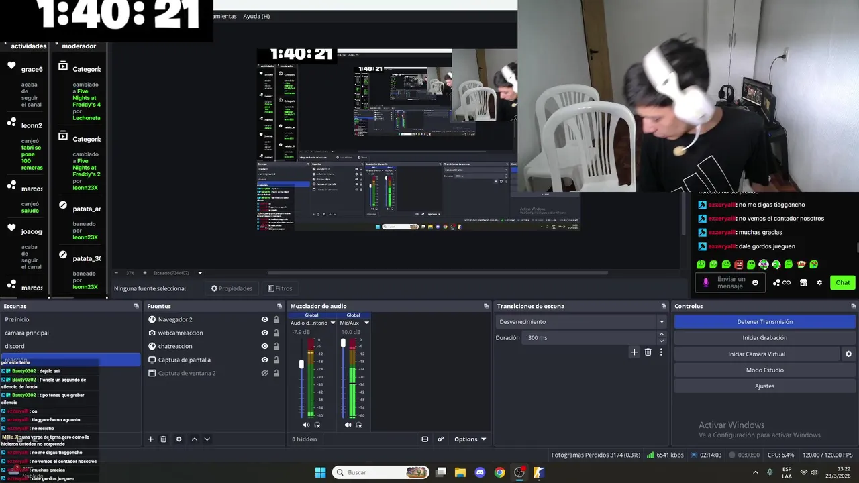Open source properties gear in Fuentes toolbar

click(179, 439)
